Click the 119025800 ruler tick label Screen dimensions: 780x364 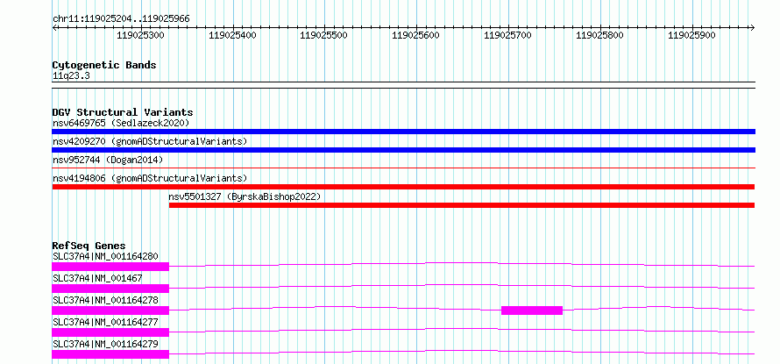click(x=600, y=35)
